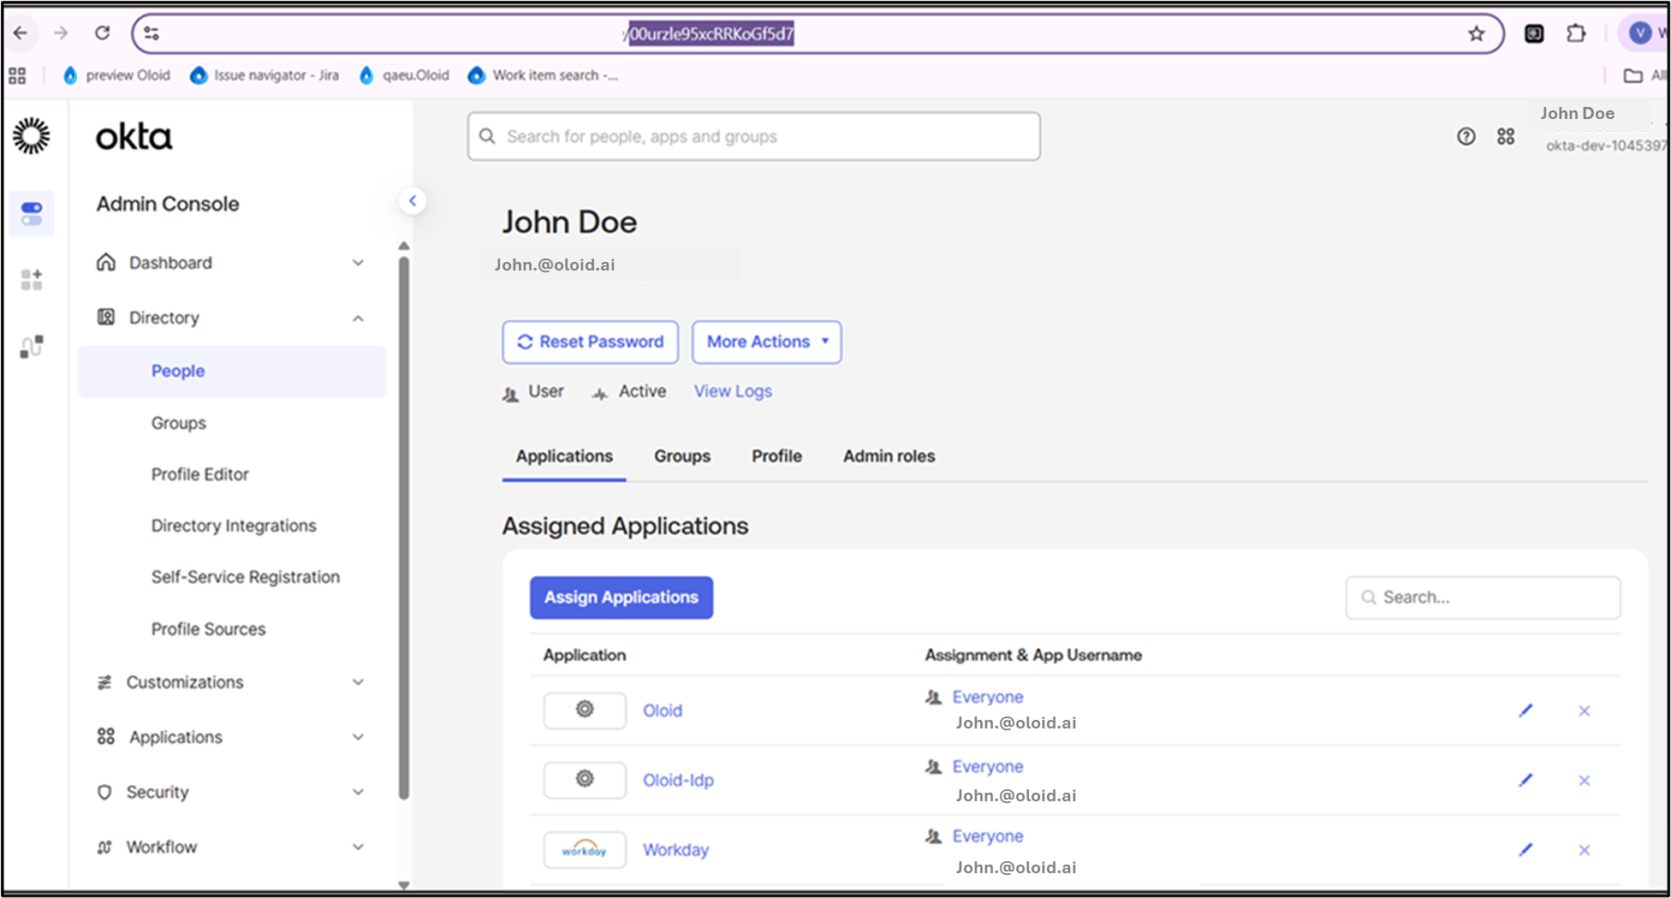Remove the Oloid app assignment X icon
This screenshot has height=898, width=1671.
(x=1585, y=711)
